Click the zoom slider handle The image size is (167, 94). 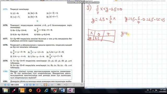tap(74, 85)
